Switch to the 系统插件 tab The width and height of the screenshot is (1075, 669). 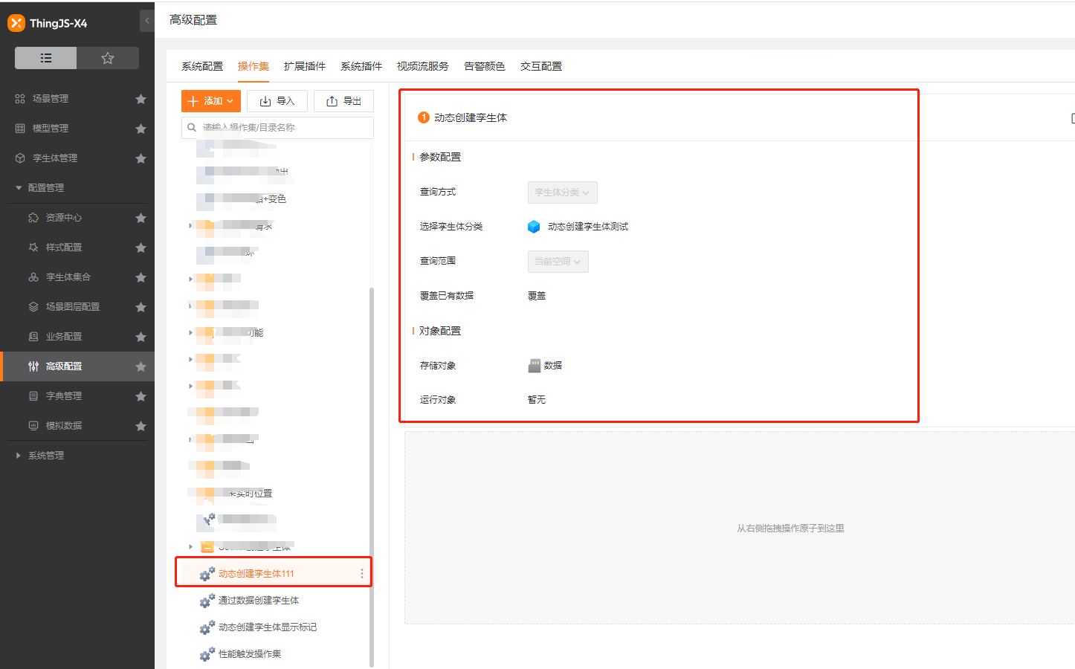[361, 66]
